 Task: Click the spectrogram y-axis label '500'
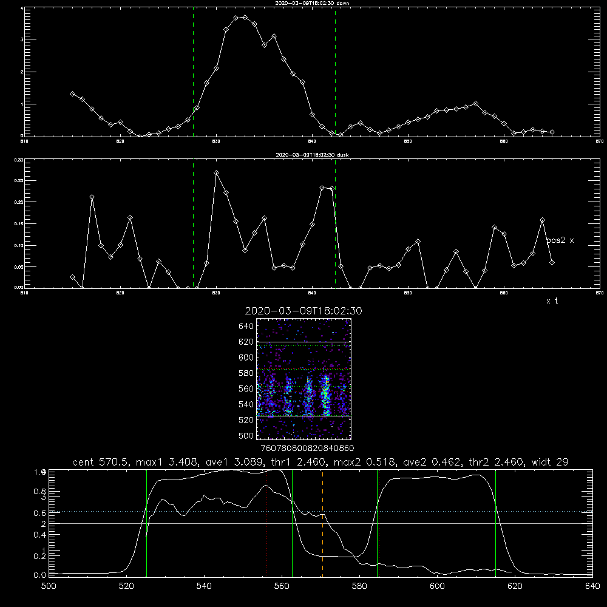(246, 435)
